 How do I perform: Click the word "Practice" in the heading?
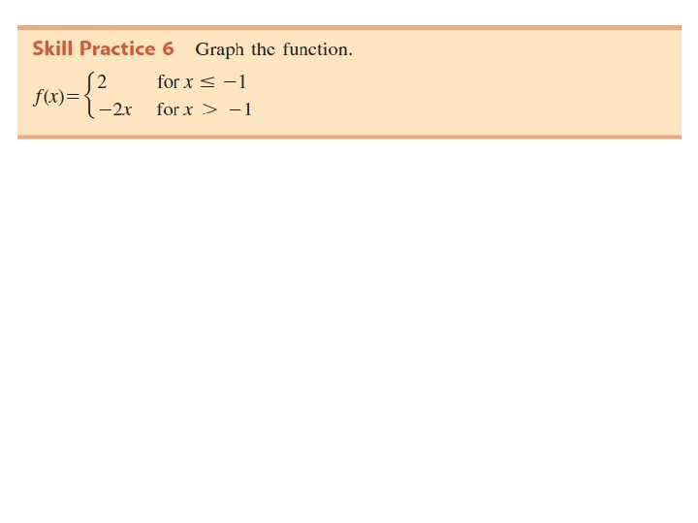(x=115, y=48)
